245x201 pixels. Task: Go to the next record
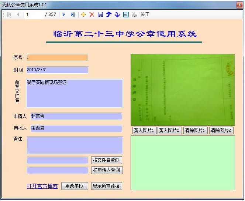point(64,14)
